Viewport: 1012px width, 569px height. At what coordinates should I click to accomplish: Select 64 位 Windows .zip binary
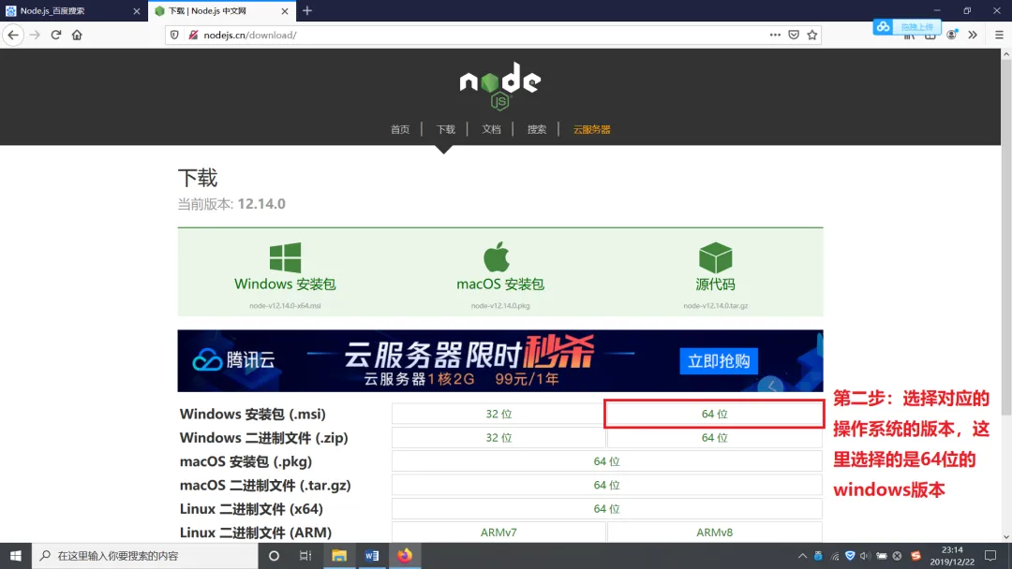[714, 438]
